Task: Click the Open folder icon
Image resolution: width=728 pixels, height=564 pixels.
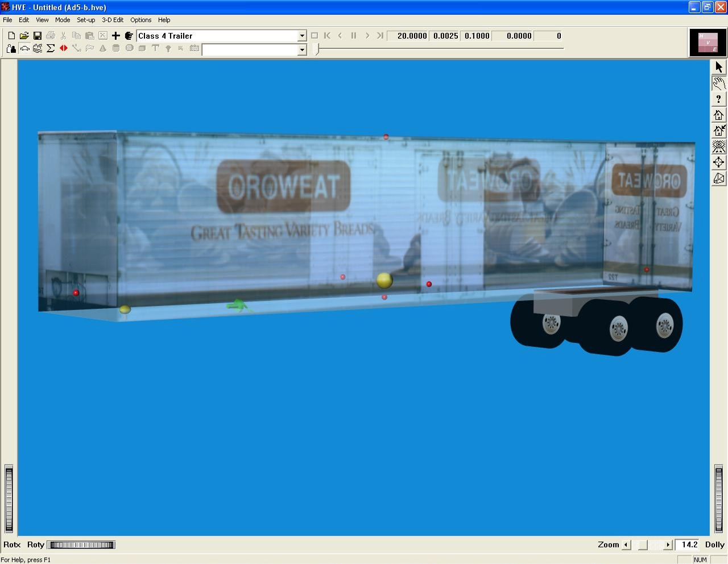Action: pos(24,36)
